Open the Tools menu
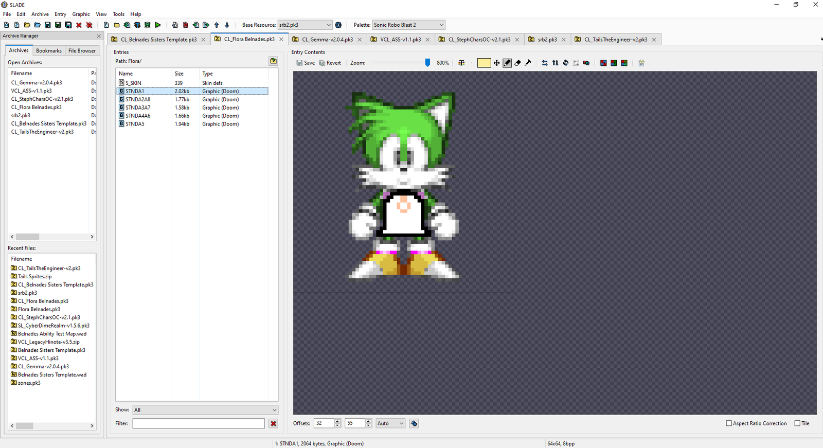The width and height of the screenshot is (823, 448). point(118,14)
